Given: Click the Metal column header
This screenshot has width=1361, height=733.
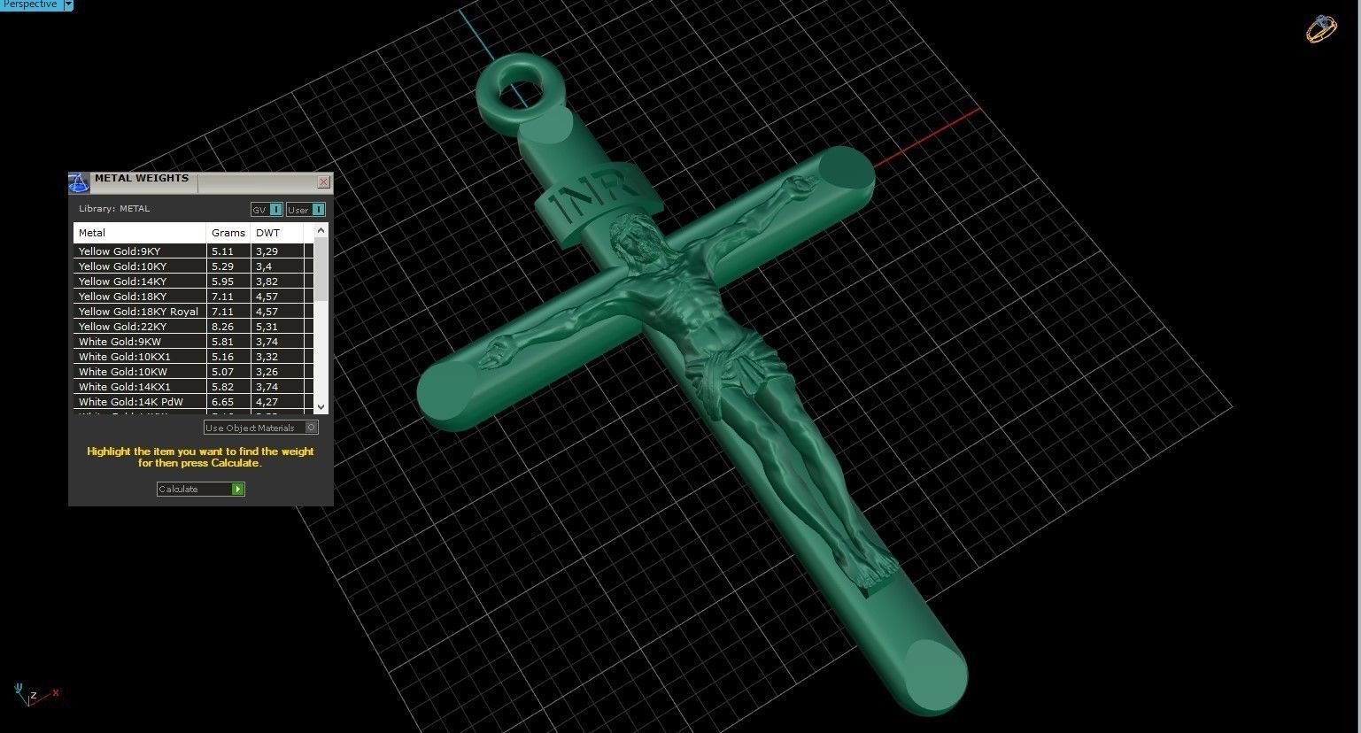Looking at the screenshot, I should click(x=140, y=233).
